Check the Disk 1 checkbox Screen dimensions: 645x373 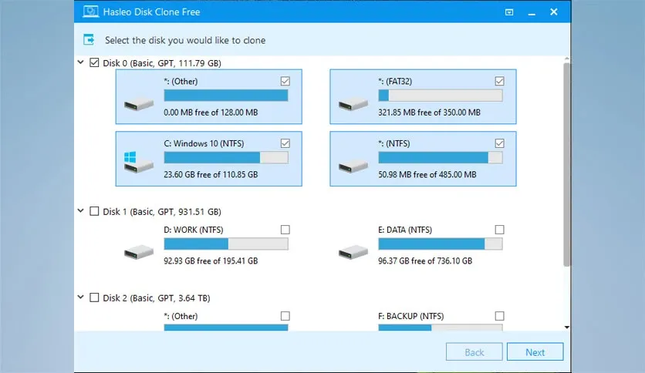tap(94, 211)
